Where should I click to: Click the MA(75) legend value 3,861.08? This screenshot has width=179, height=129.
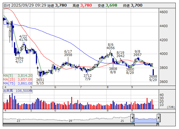[x=25, y=83]
